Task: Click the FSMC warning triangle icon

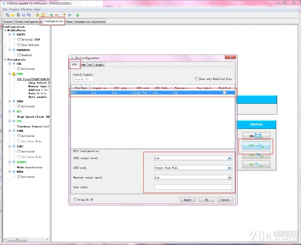Action: tap(14, 74)
